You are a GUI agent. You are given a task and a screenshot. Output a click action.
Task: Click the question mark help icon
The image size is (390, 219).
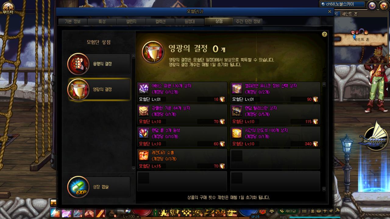pyautogui.click(x=324, y=34)
